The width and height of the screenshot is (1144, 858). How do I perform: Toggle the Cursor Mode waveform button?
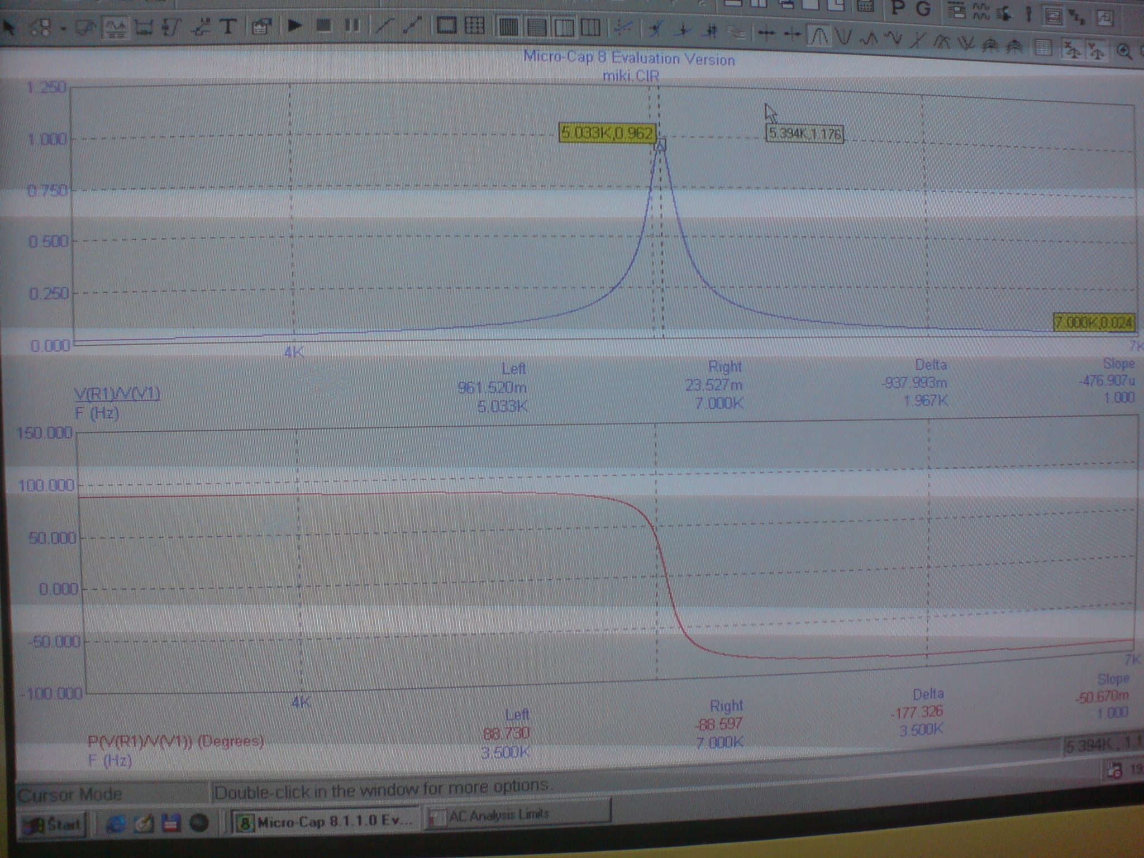(116, 27)
